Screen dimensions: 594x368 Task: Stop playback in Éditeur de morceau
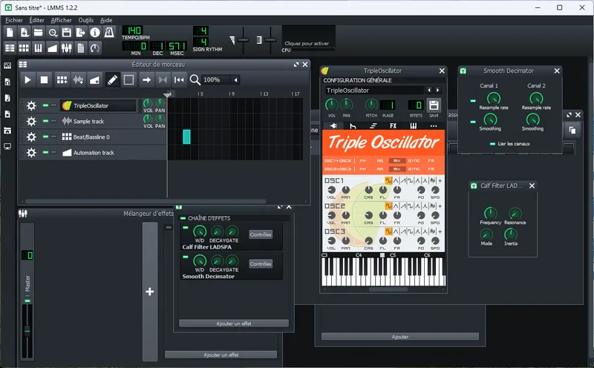[x=45, y=80]
